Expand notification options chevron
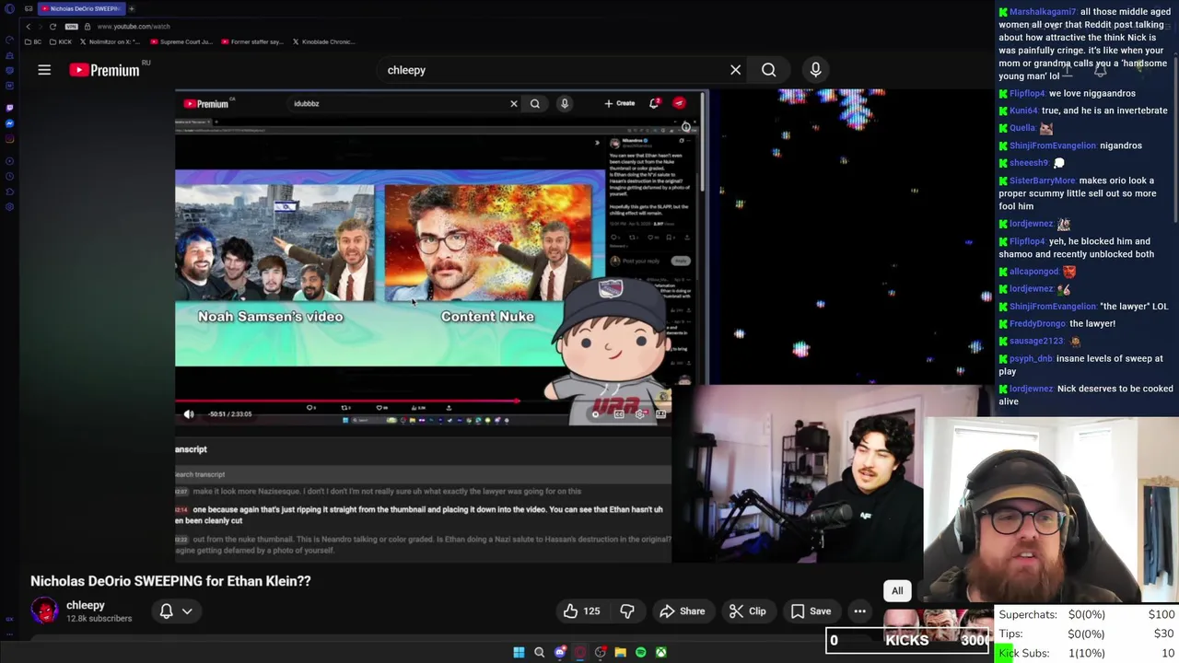This screenshot has height=663, width=1179. tap(187, 611)
